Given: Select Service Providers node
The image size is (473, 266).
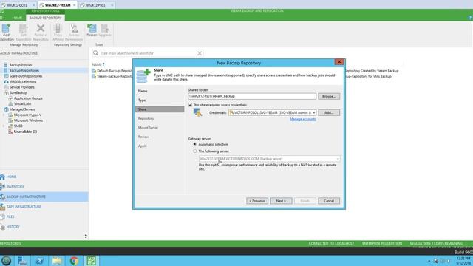Looking at the screenshot, I should (21, 87).
